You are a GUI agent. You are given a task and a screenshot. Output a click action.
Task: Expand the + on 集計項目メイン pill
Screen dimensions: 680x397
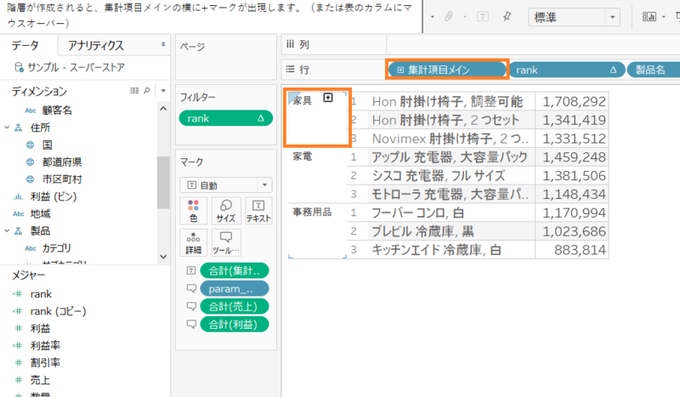pyautogui.click(x=400, y=70)
